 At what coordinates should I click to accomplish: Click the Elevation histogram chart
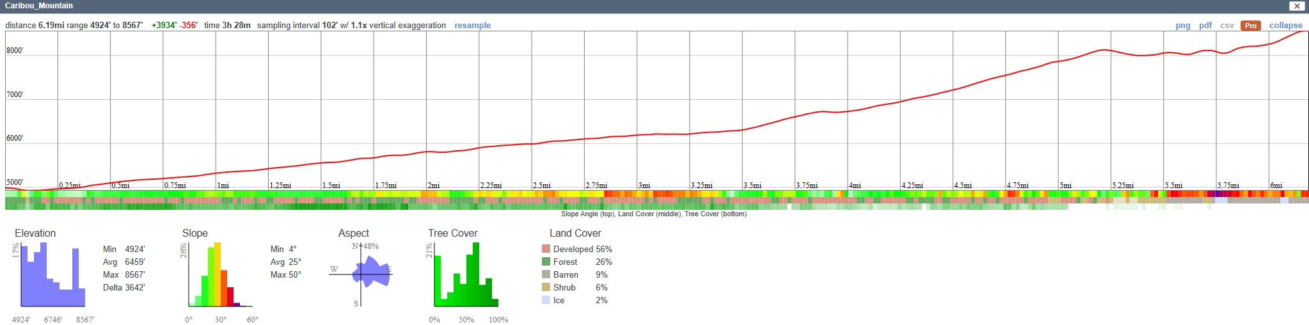tap(53, 275)
